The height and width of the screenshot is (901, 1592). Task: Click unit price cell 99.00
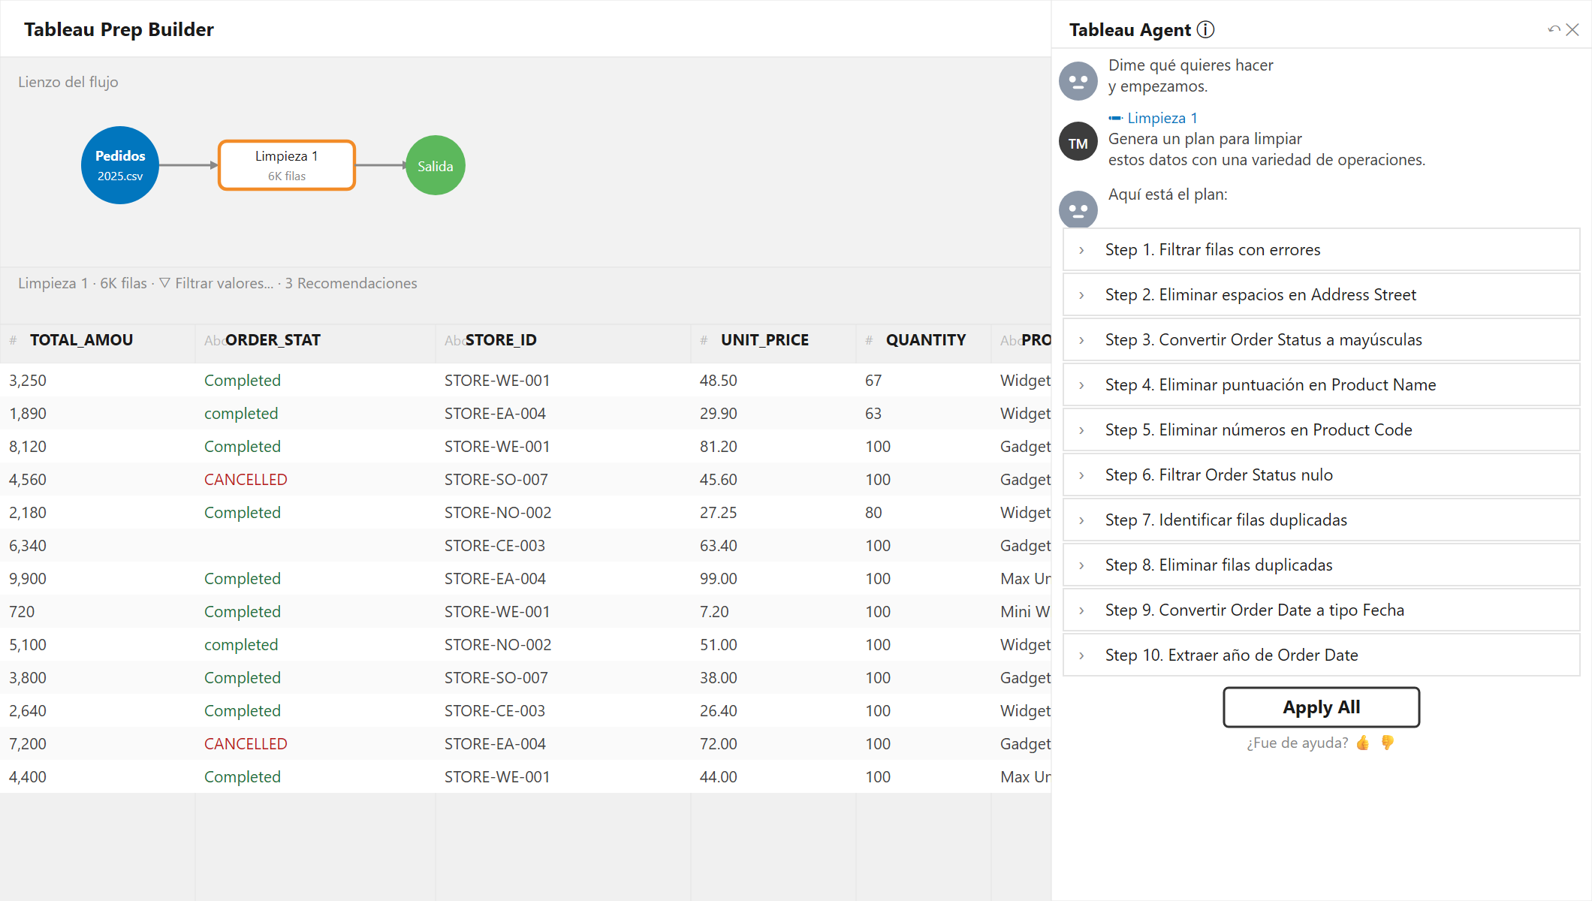point(719,579)
